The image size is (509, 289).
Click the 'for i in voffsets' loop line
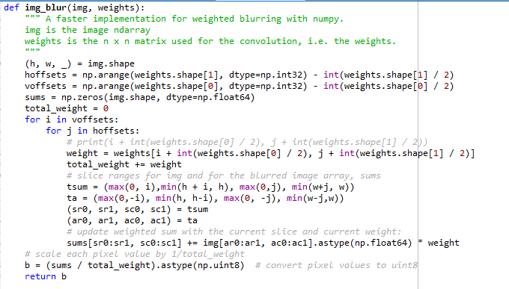(x=72, y=119)
